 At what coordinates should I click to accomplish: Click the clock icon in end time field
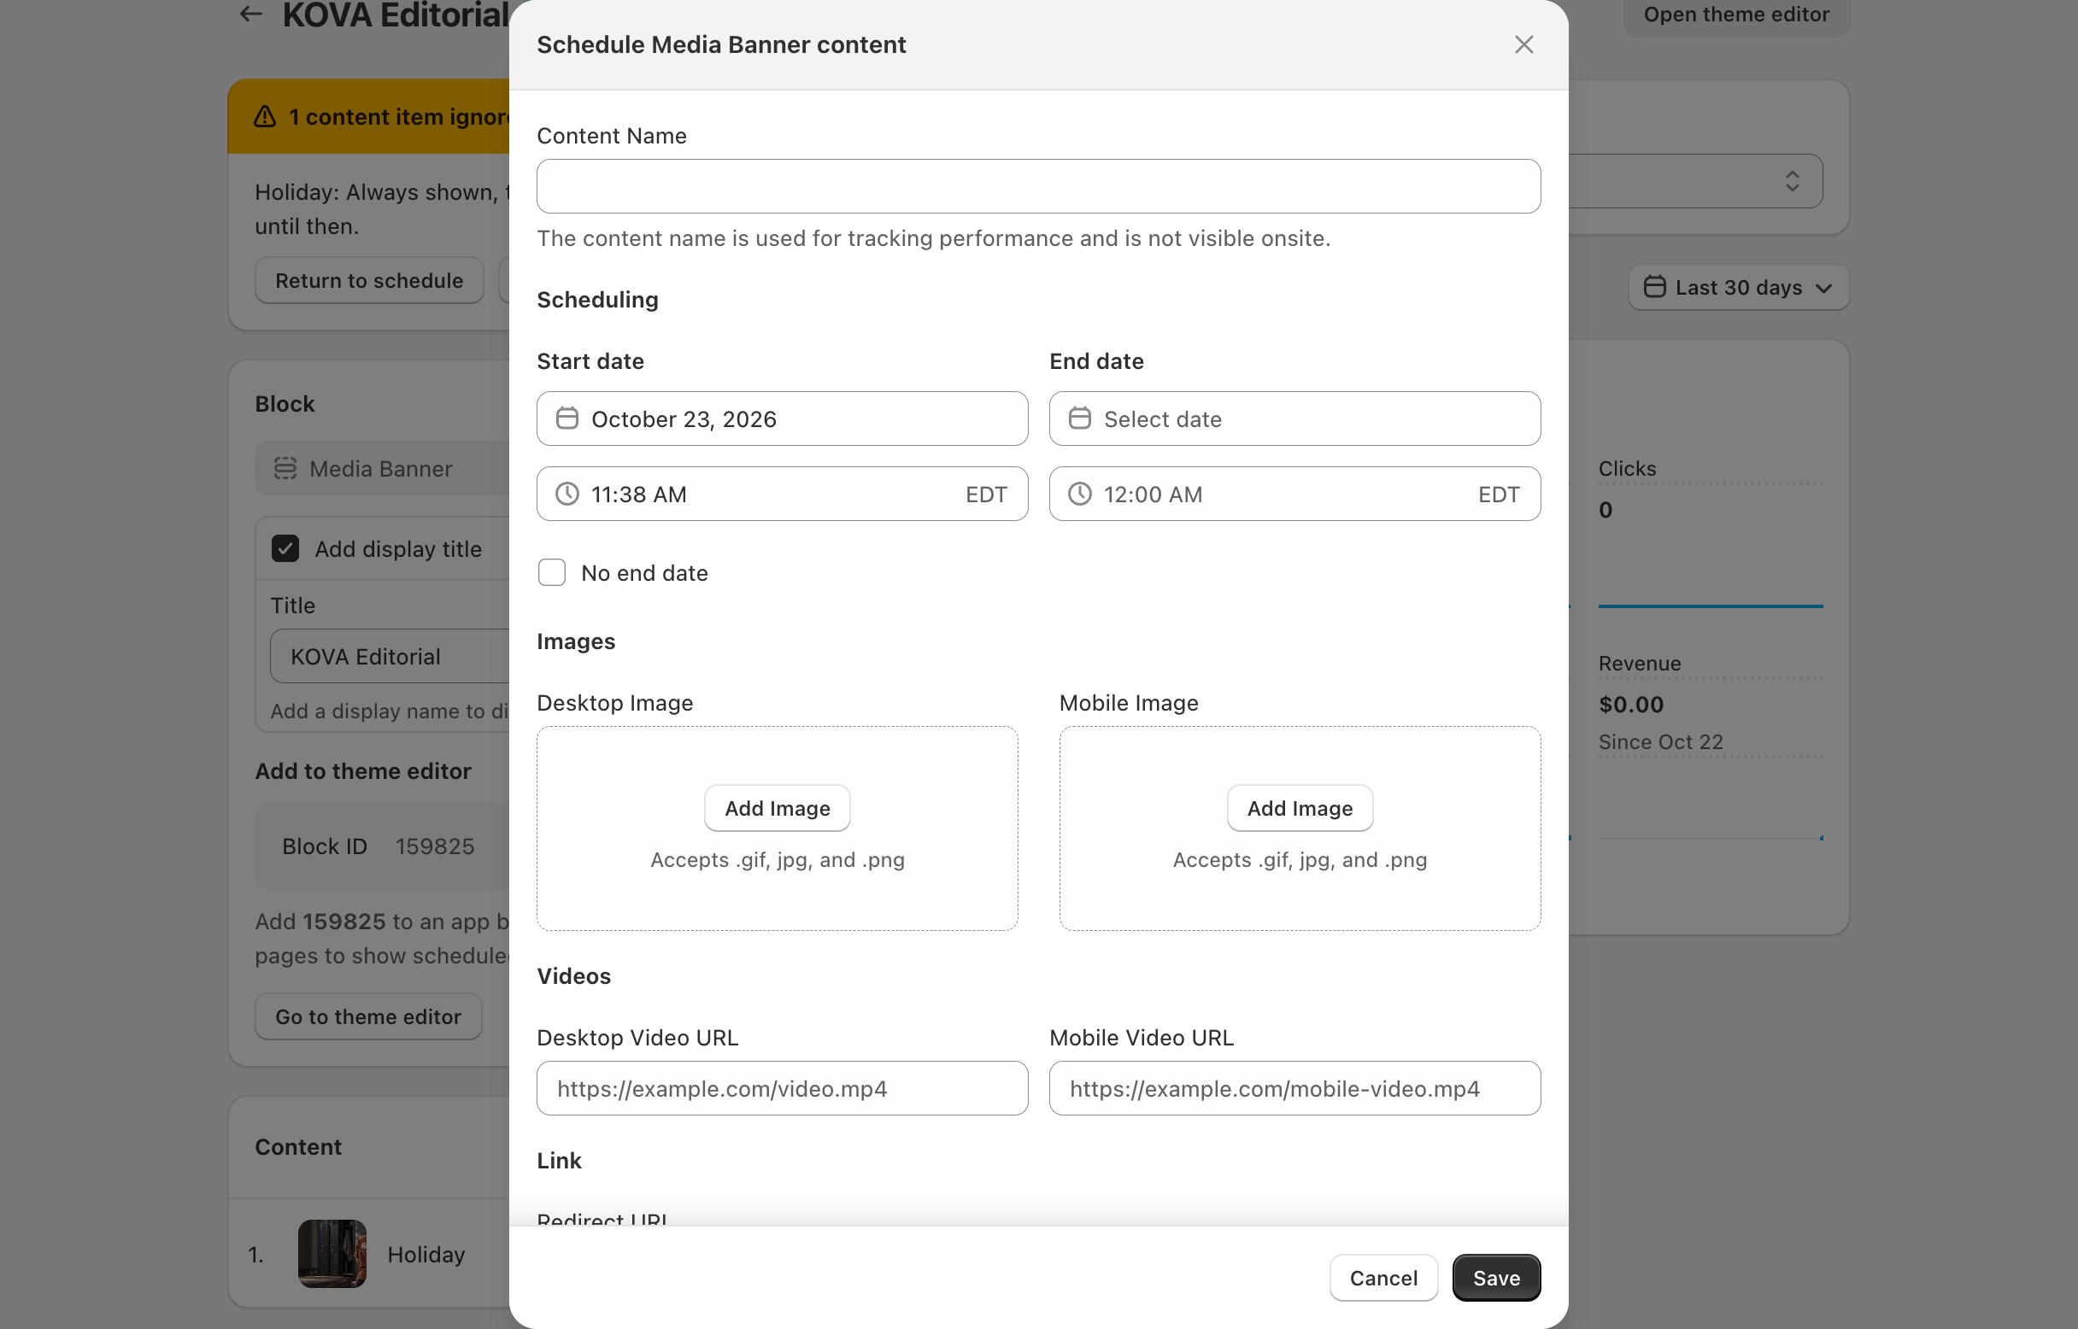(1080, 494)
